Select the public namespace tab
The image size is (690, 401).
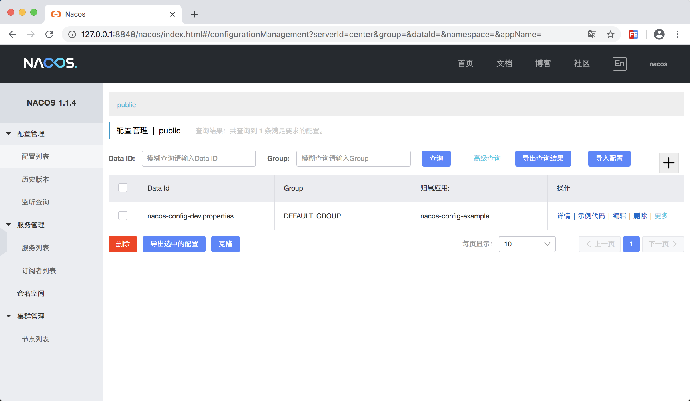pos(126,105)
